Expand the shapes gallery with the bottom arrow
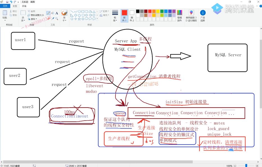The image size is (262, 167). point(97,19)
